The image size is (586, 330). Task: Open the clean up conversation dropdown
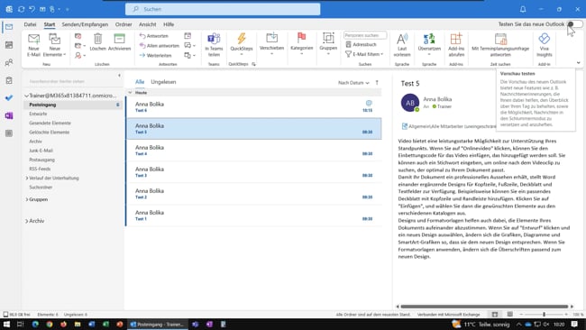click(x=79, y=46)
